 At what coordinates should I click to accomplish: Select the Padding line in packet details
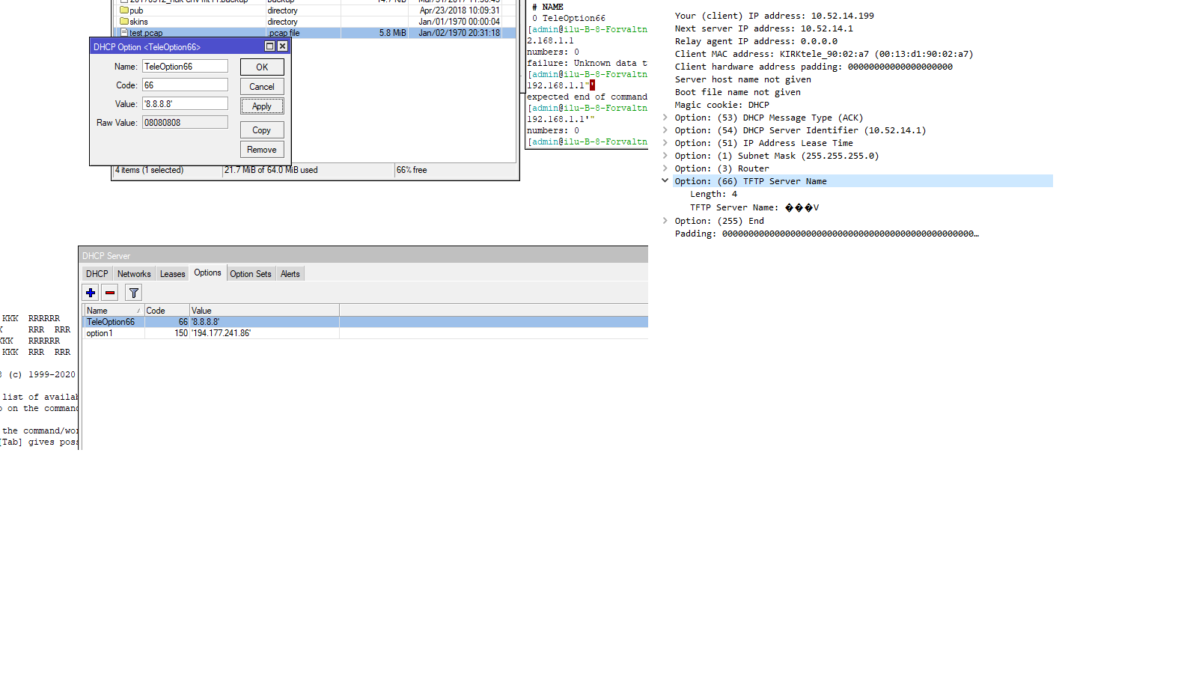[827, 234]
